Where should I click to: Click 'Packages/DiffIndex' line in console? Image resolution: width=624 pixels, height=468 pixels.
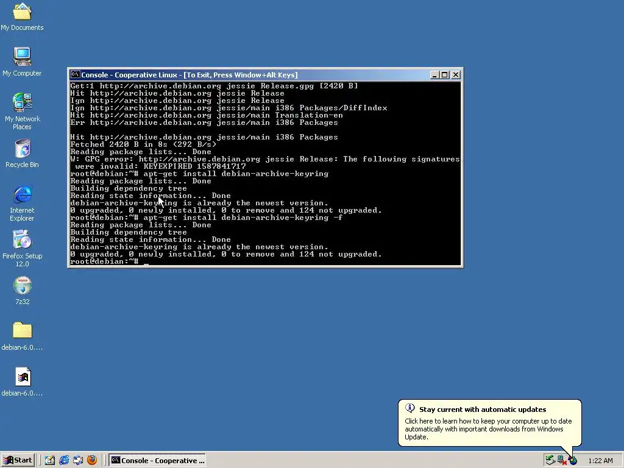[229, 108]
